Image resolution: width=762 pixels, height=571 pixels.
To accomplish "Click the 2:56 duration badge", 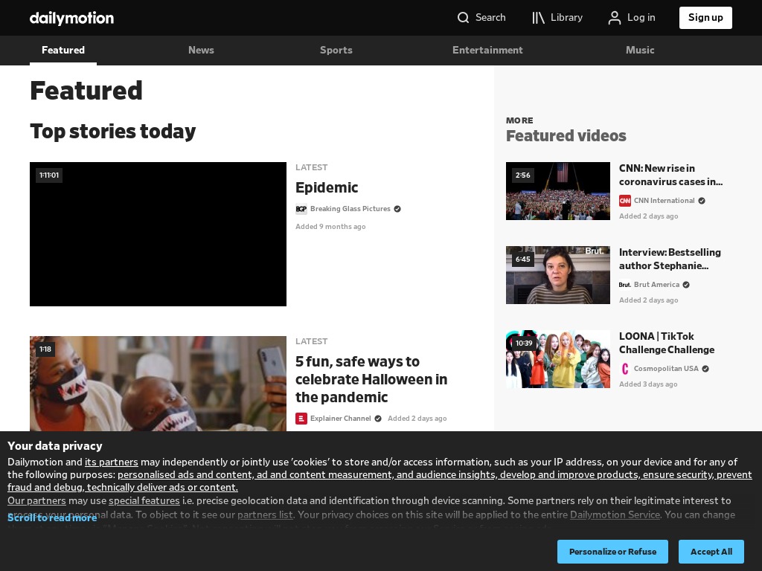I will pos(523,175).
